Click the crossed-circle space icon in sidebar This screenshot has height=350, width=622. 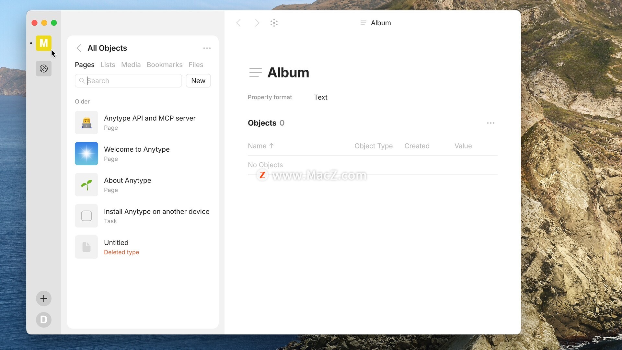(x=44, y=69)
